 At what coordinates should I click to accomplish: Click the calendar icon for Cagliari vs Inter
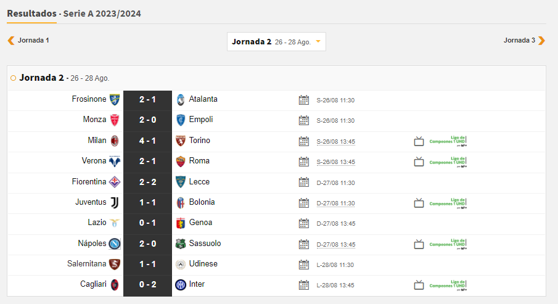(x=303, y=285)
